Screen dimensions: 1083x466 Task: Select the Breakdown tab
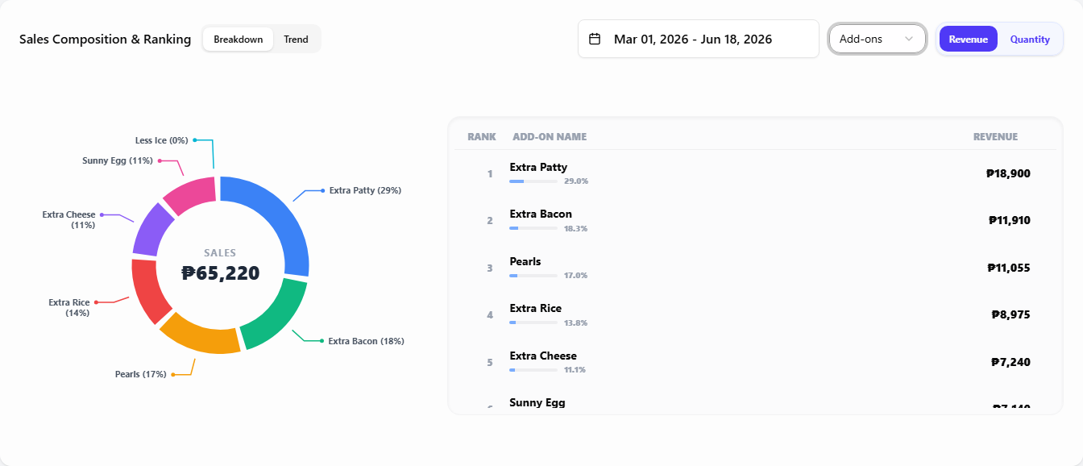(238, 39)
